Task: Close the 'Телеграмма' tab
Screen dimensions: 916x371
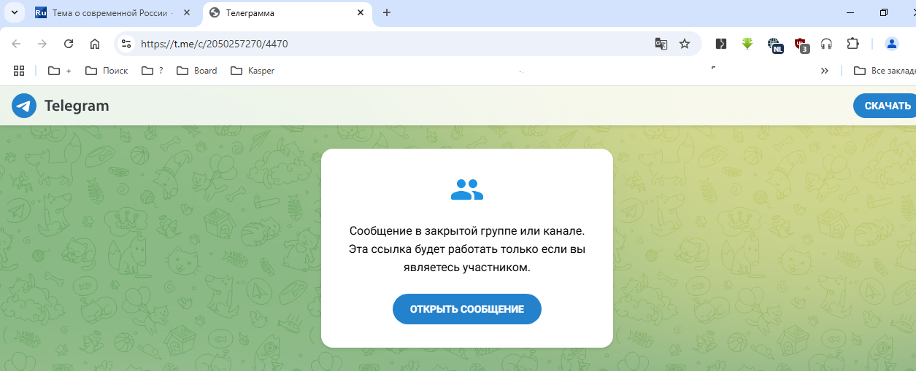Action: tap(361, 12)
